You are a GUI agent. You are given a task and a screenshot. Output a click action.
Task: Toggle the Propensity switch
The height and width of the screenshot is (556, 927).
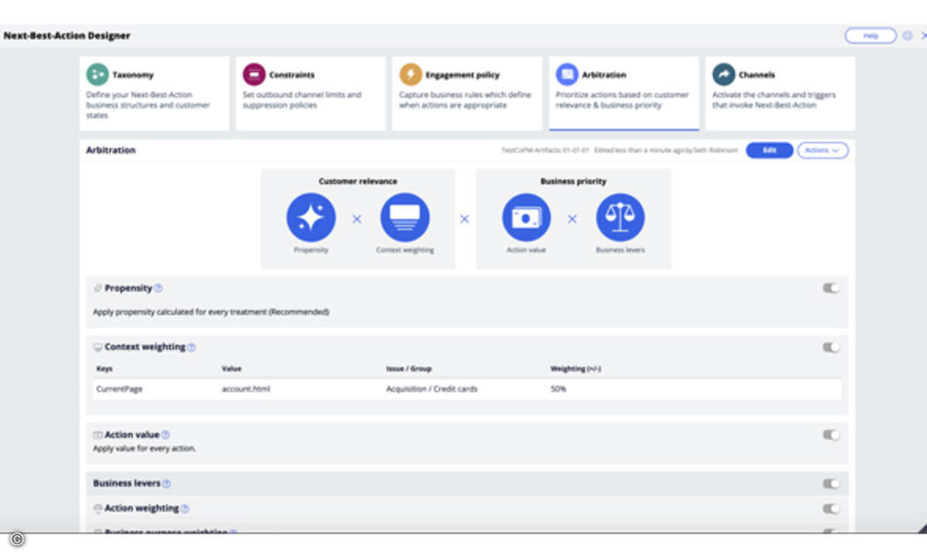830,288
